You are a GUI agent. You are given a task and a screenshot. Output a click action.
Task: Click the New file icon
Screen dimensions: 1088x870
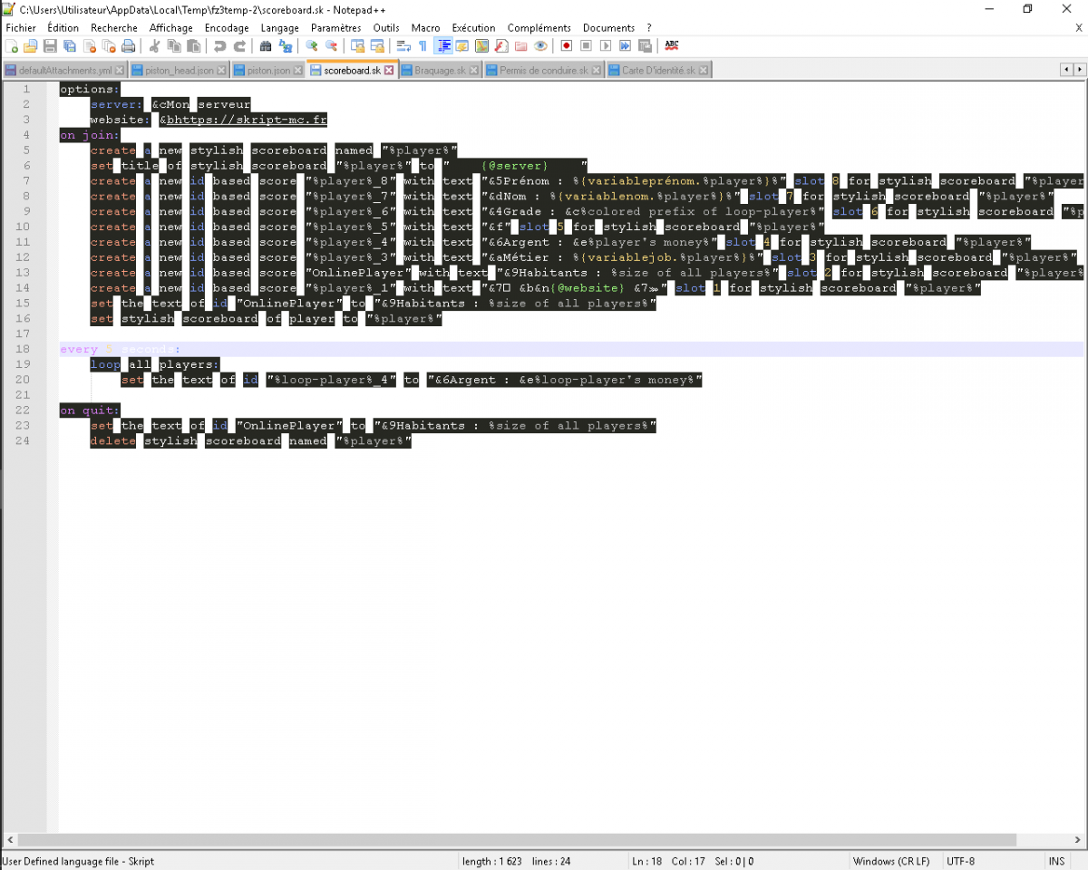point(12,46)
